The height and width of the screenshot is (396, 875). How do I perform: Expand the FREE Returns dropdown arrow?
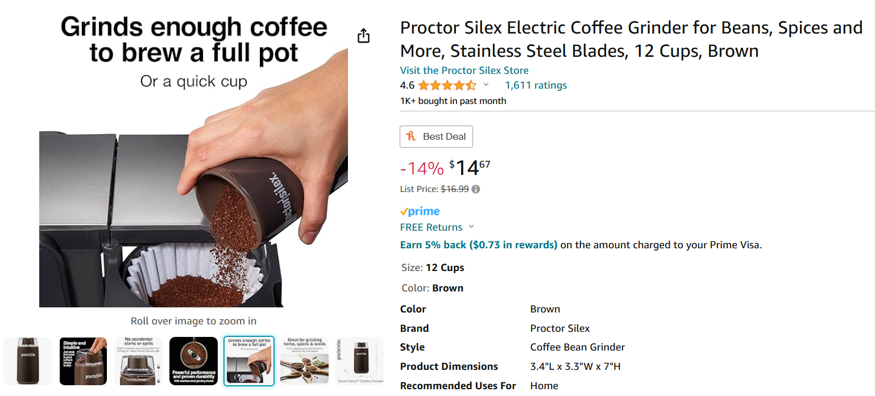click(x=471, y=227)
